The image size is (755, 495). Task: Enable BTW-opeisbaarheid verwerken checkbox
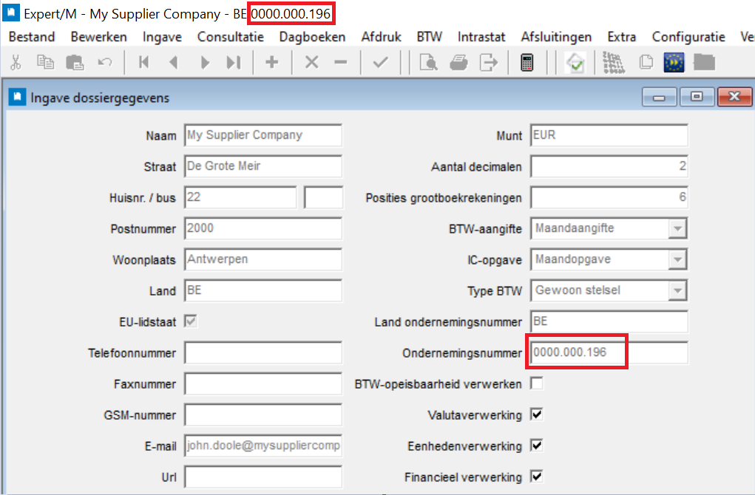pos(537,383)
